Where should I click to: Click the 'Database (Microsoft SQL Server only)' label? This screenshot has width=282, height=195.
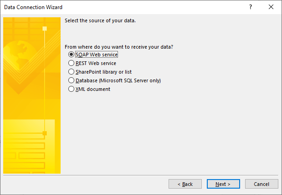pyautogui.click(x=118, y=80)
